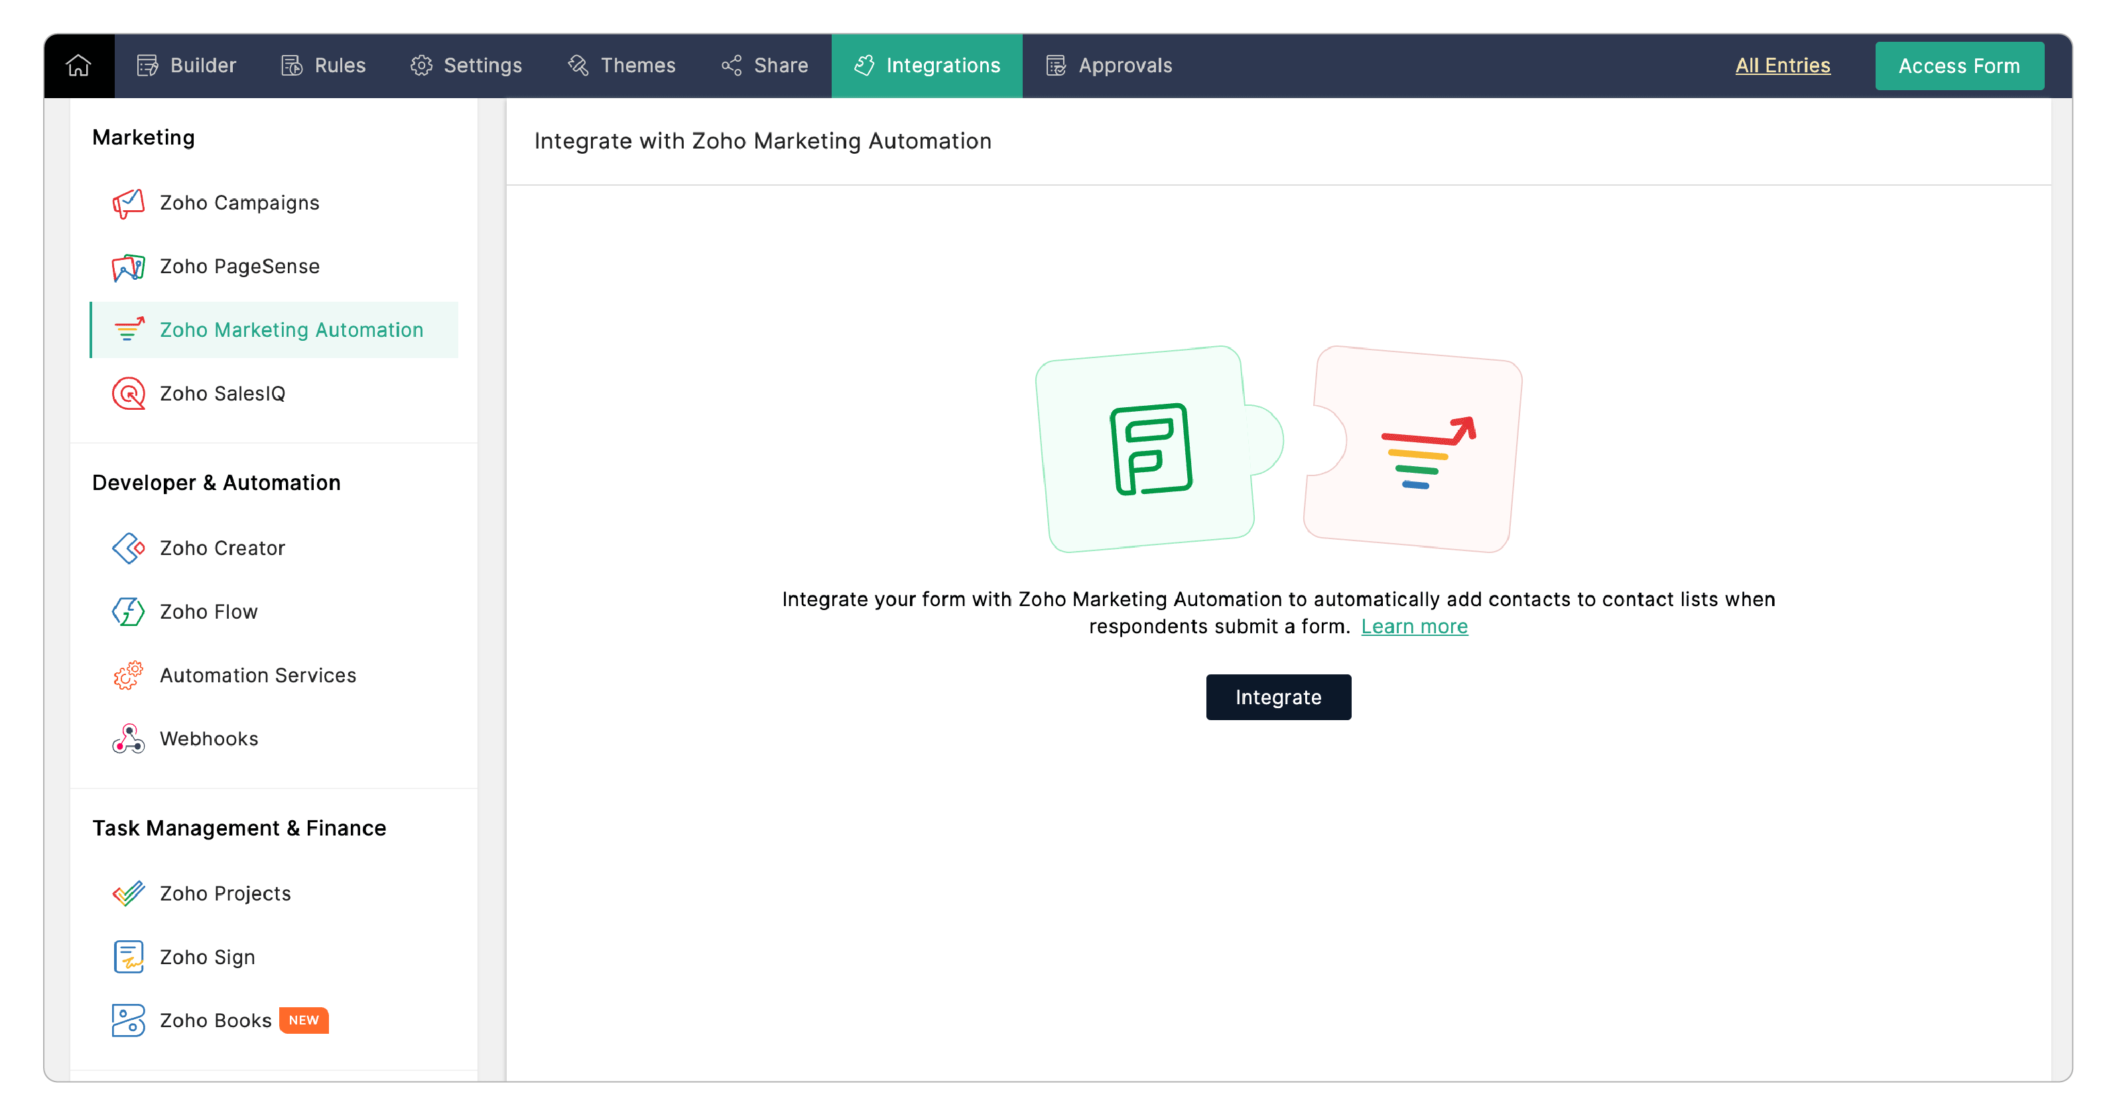This screenshot has width=2117, height=1116.
Task: Open Zoho Campaigns integration icon
Action: [x=128, y=203]
